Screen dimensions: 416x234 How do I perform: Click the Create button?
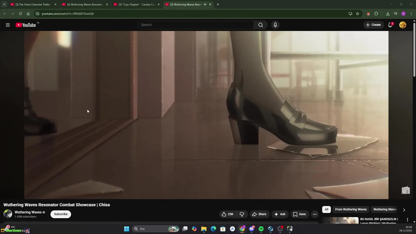(x=373, y=25)
